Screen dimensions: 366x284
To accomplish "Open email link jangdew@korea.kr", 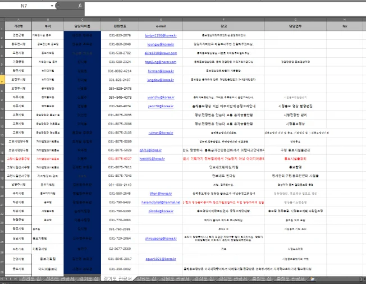I will tap(161, 80).
